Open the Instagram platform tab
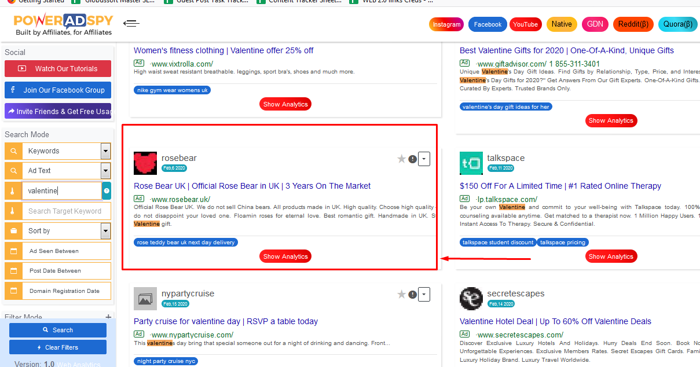The height and width of the screenshot is (367, 700). tap(446, 24)
